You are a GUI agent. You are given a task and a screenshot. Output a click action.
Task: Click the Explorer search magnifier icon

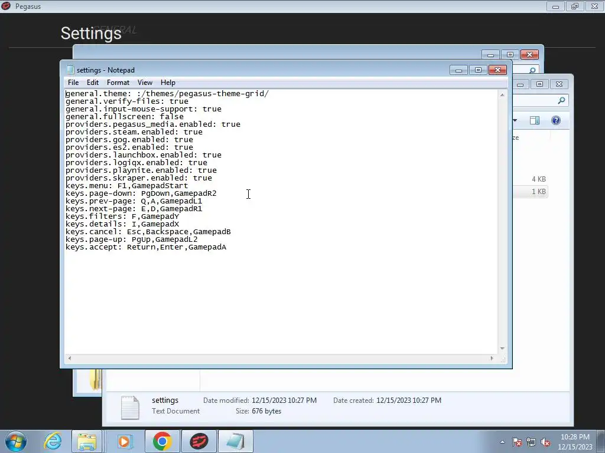(x=561, y=100)
